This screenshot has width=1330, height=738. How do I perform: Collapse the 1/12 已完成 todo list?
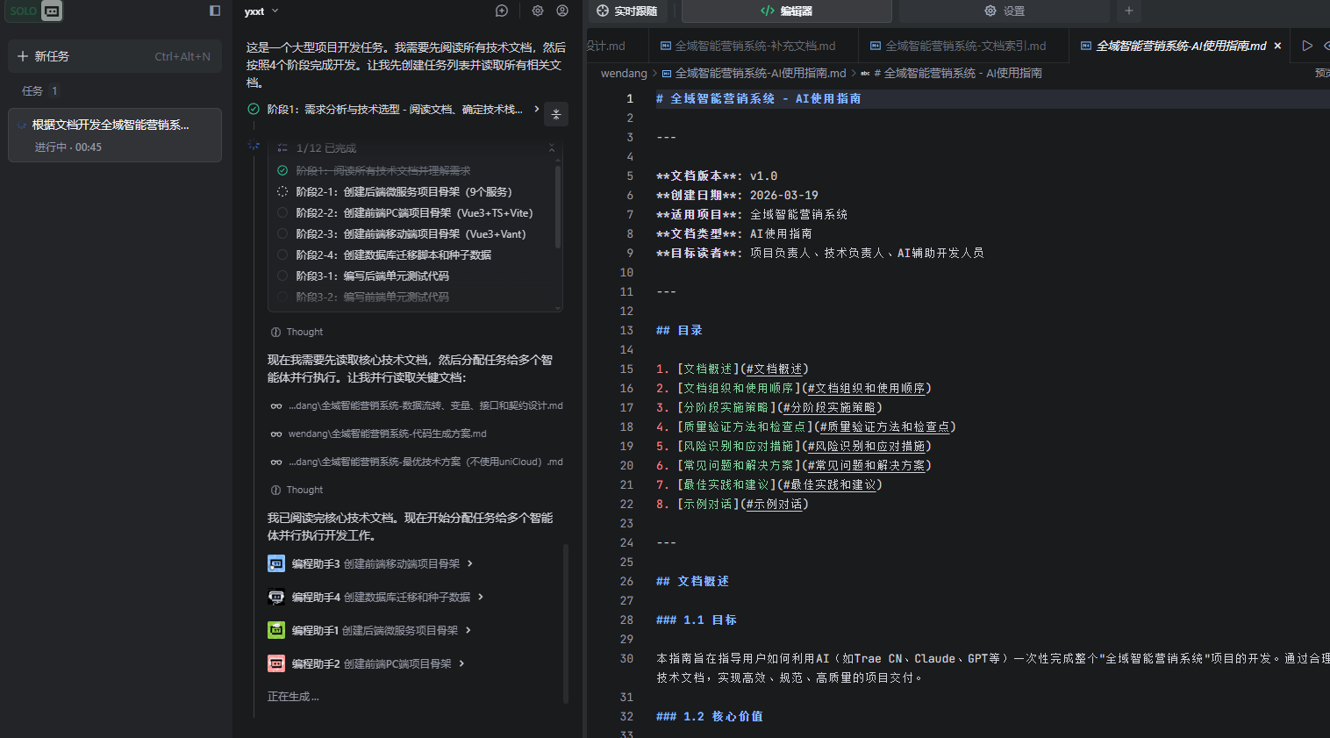tap(552, 148)
